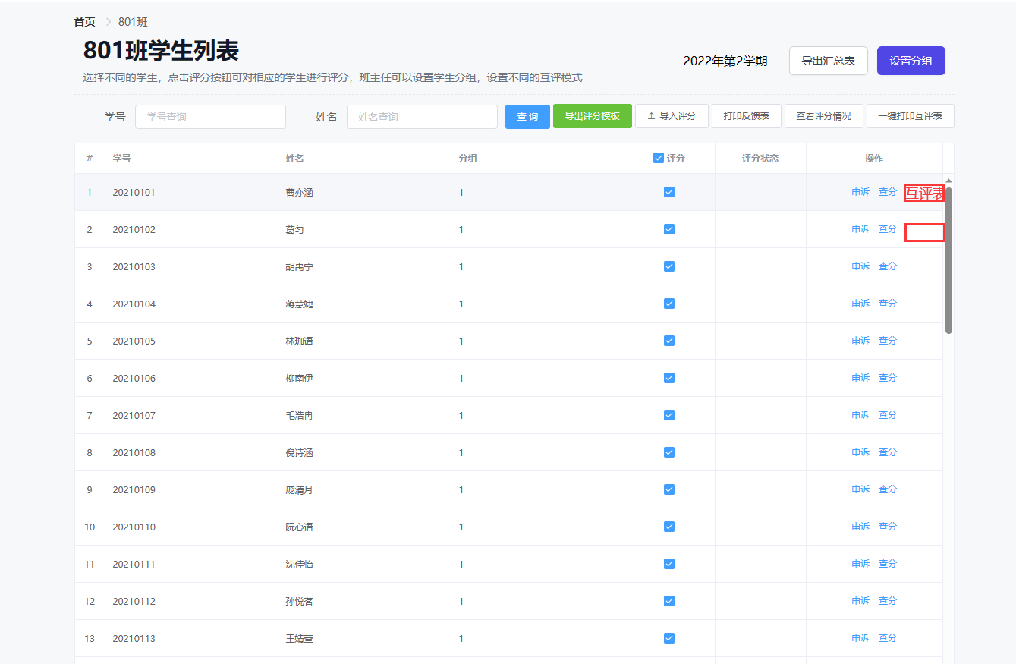The height and width of the screenshot is (664, 1016).
Task: Click 查分 link for 曹亦涵
Action: click(x=888, y=192)
